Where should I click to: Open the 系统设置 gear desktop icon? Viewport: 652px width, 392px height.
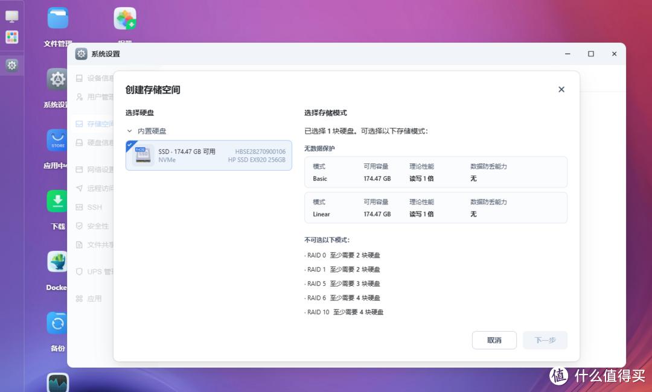click(57, 79)
